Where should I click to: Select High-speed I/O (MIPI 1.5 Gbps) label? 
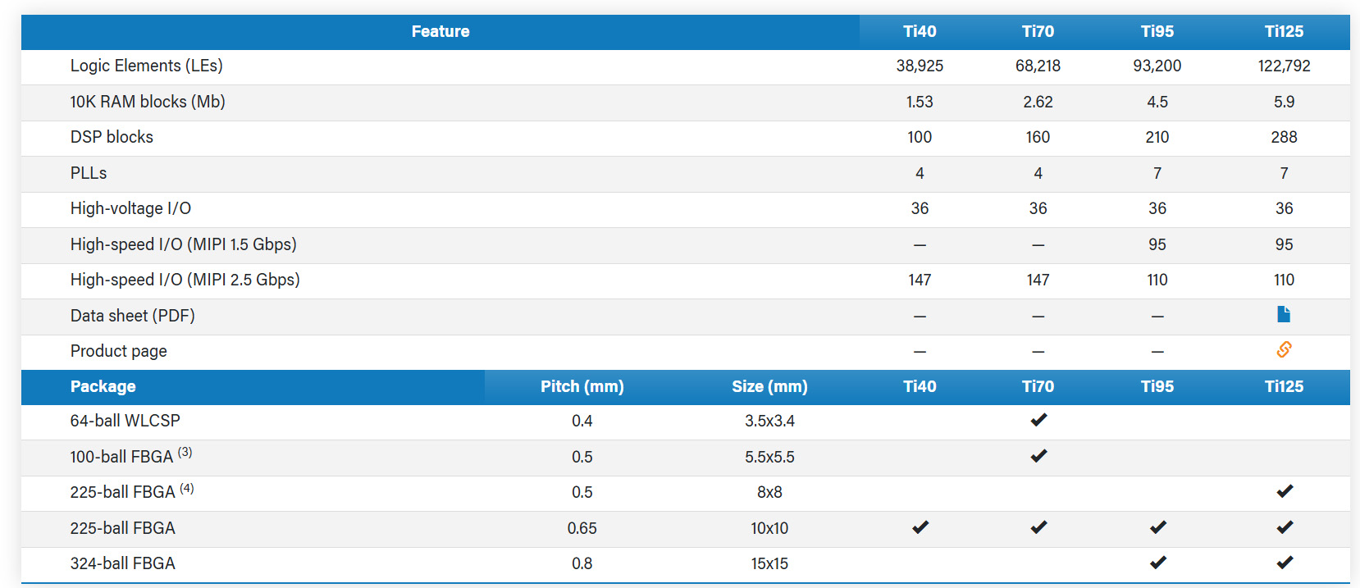[184, 244]
